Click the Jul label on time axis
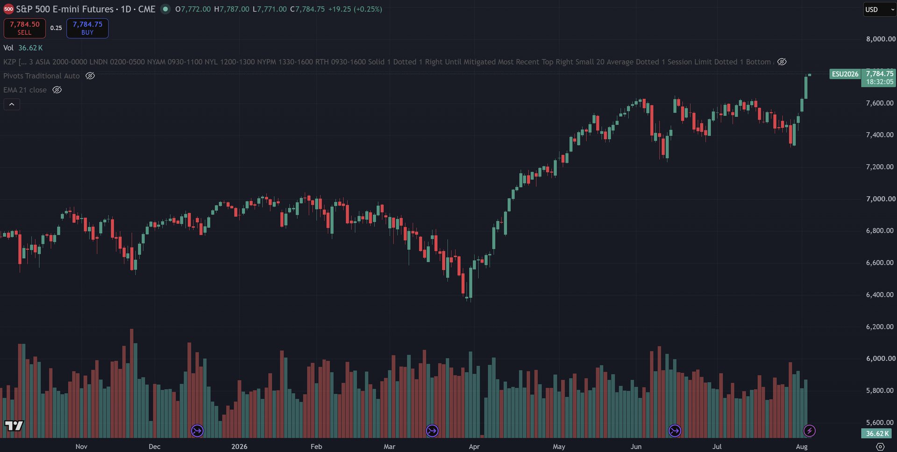 tap(717, 446)
